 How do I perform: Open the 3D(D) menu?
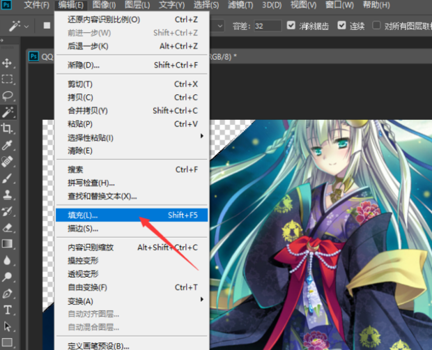pos(272,5)
